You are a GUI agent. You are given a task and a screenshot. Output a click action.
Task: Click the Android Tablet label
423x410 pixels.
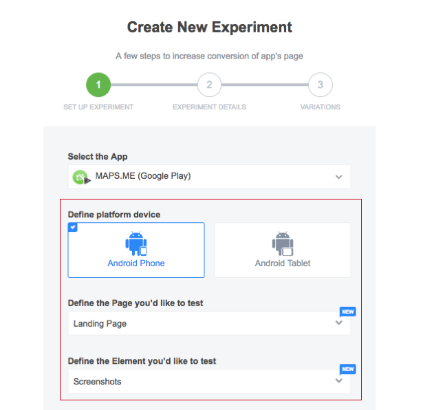[283, 263]
